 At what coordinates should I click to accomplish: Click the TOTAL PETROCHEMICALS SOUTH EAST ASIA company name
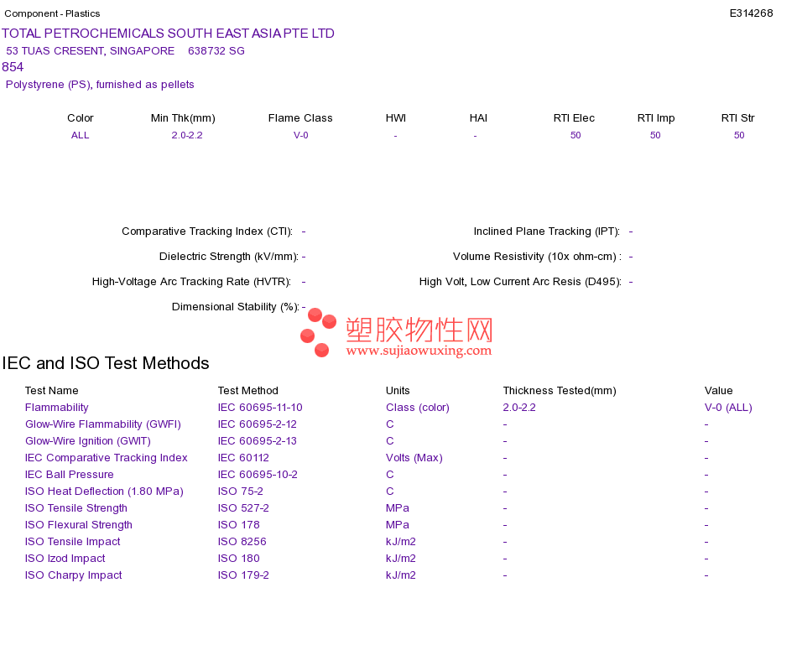coord(168,34)
